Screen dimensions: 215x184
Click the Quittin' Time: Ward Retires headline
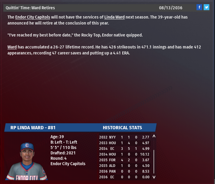click(x=30, y=8)
